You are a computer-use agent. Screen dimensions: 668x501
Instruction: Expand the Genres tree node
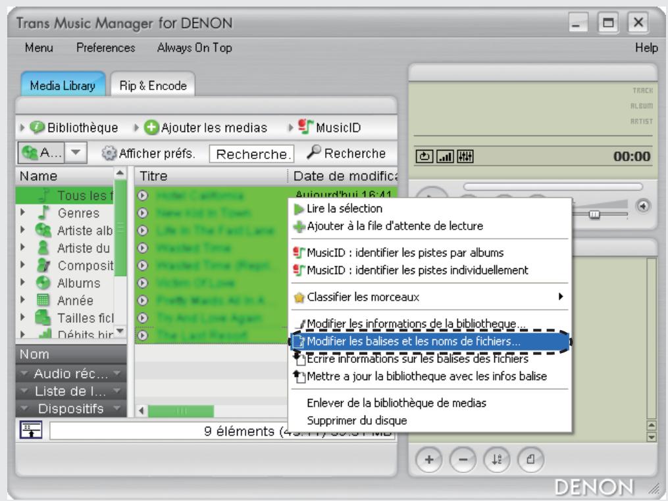coord(22,212)
